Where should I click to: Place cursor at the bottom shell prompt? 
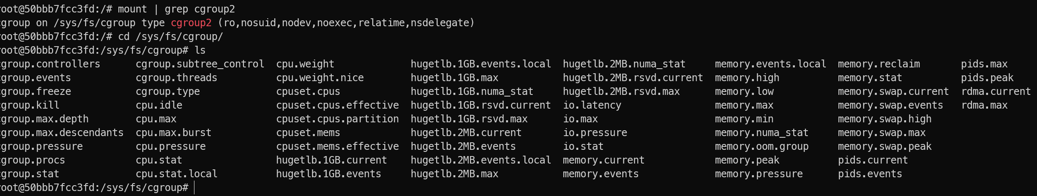point(195,188)
